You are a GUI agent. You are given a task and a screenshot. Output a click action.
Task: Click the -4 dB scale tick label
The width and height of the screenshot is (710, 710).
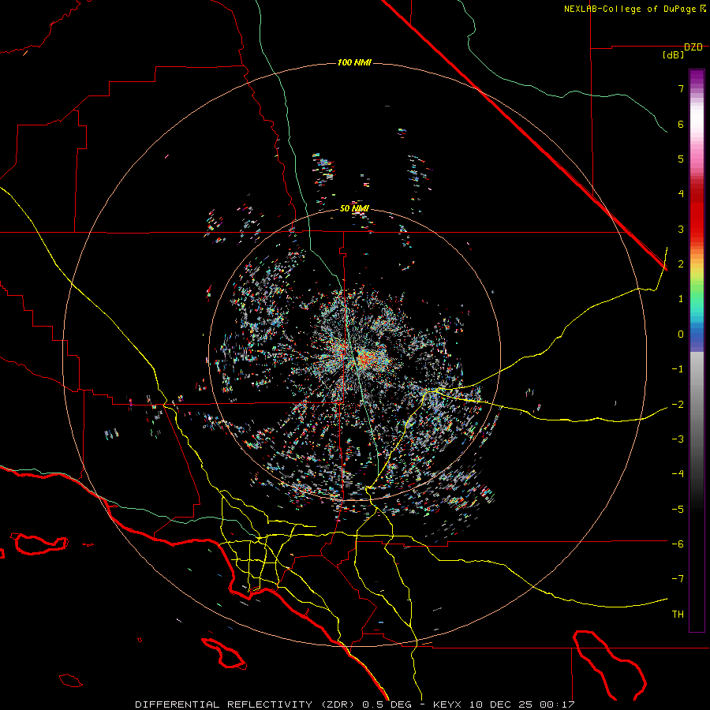coord(678,473)
